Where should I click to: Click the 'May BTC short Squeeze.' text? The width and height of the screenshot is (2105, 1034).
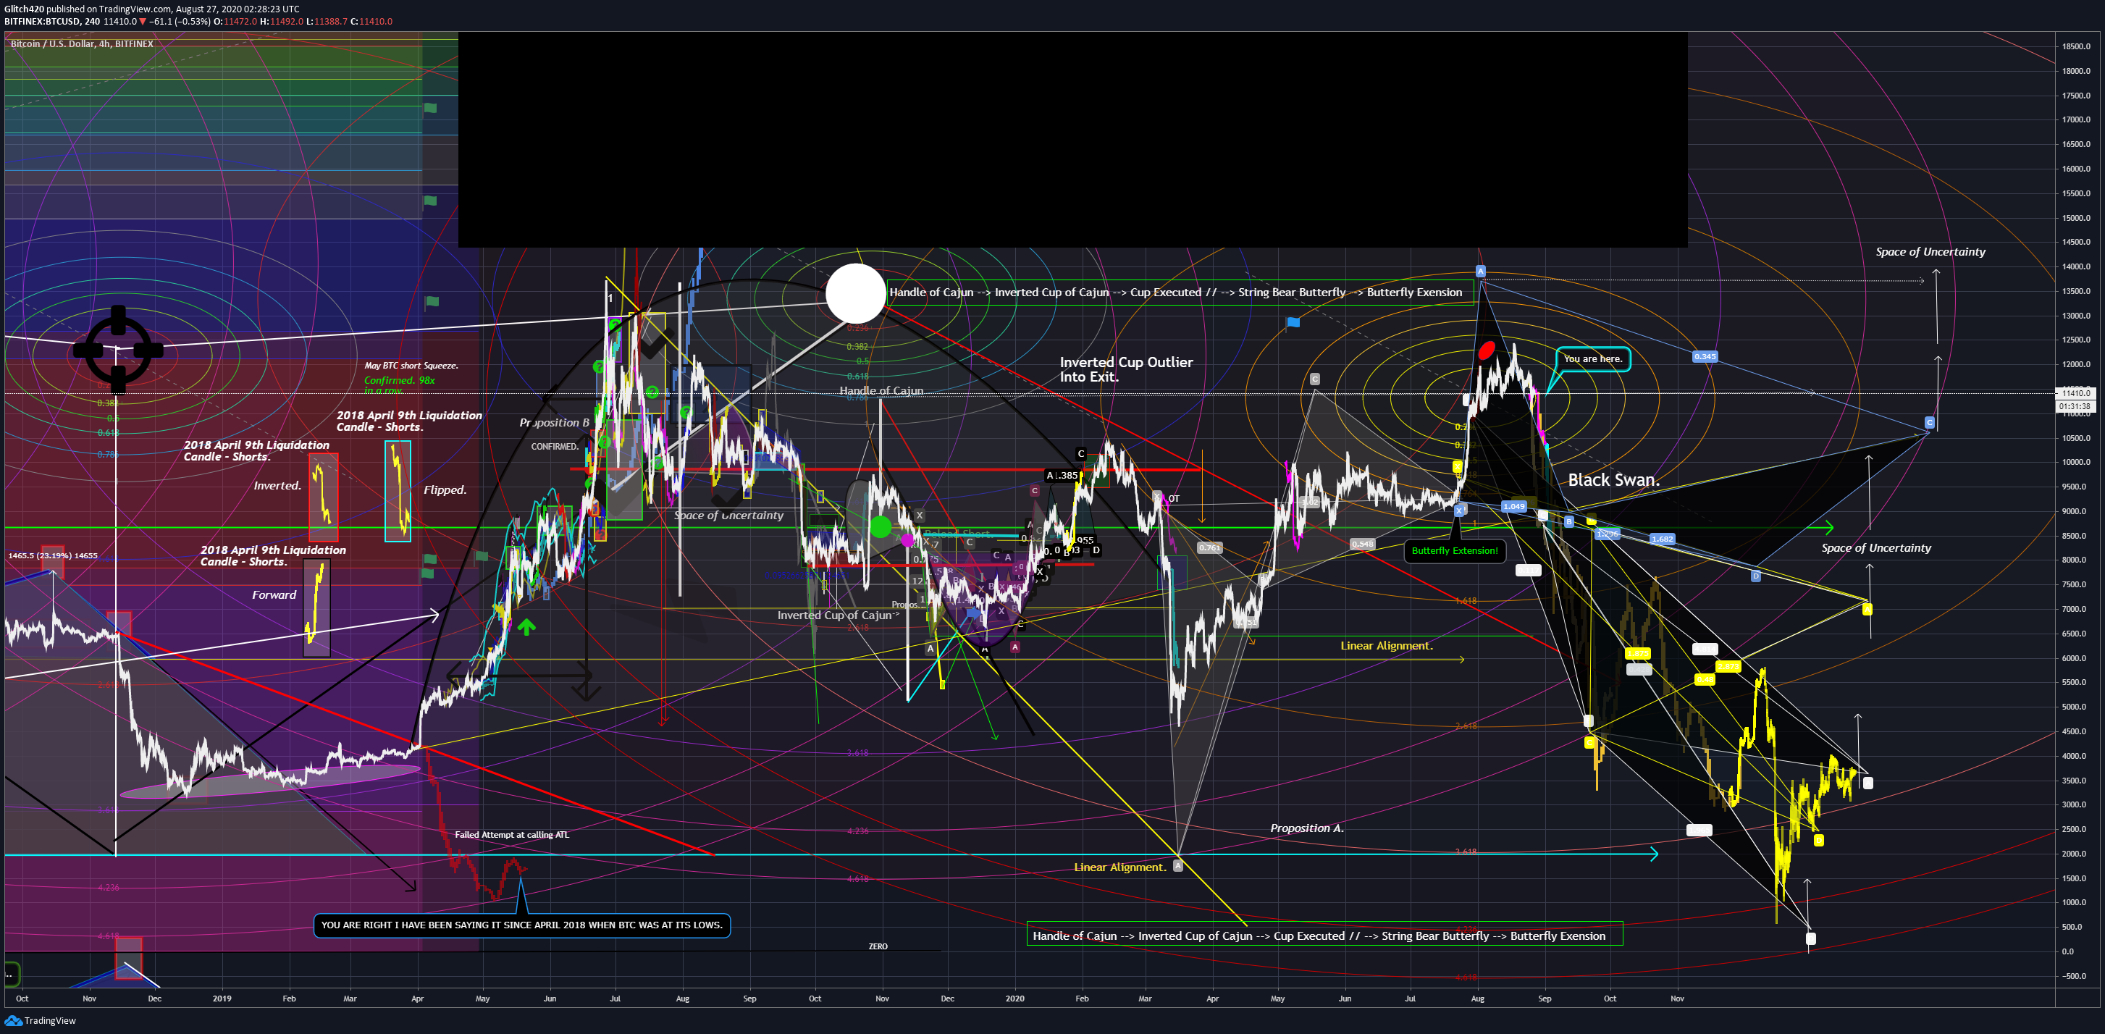[411, 366]
